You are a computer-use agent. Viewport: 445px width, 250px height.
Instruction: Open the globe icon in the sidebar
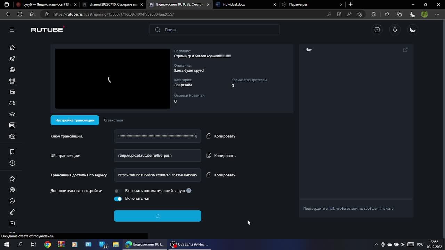click(12, 70)
